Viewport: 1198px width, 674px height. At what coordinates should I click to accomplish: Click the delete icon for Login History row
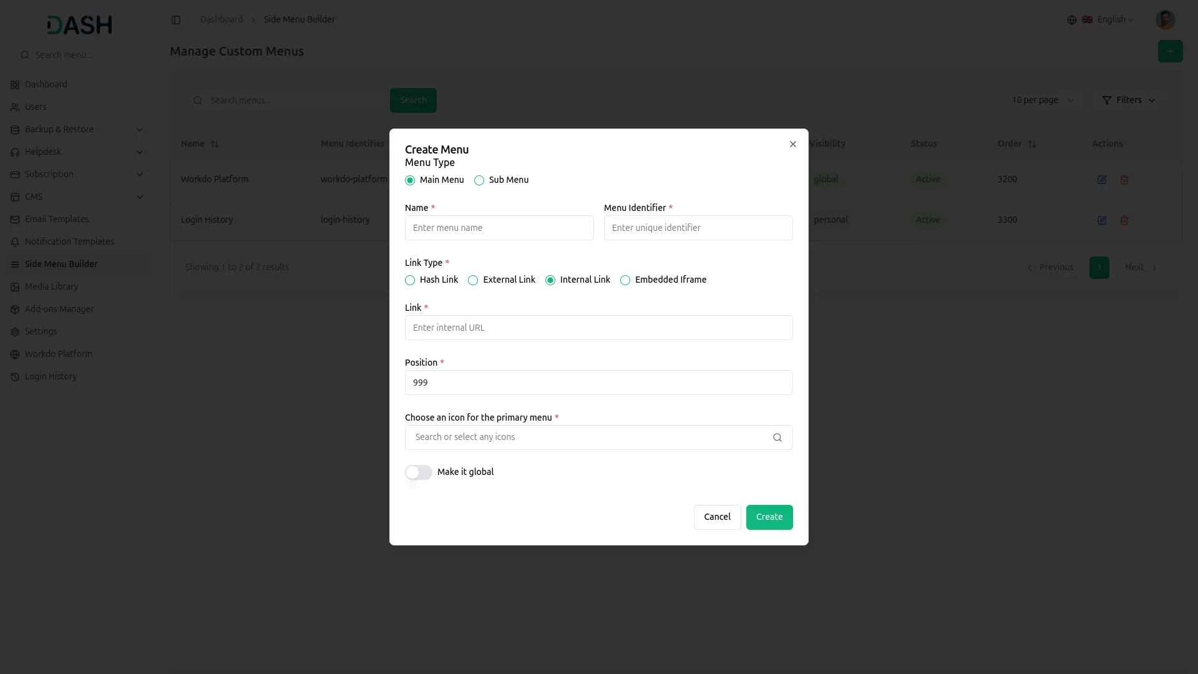pyautogui.click(x=1124, y=220)
